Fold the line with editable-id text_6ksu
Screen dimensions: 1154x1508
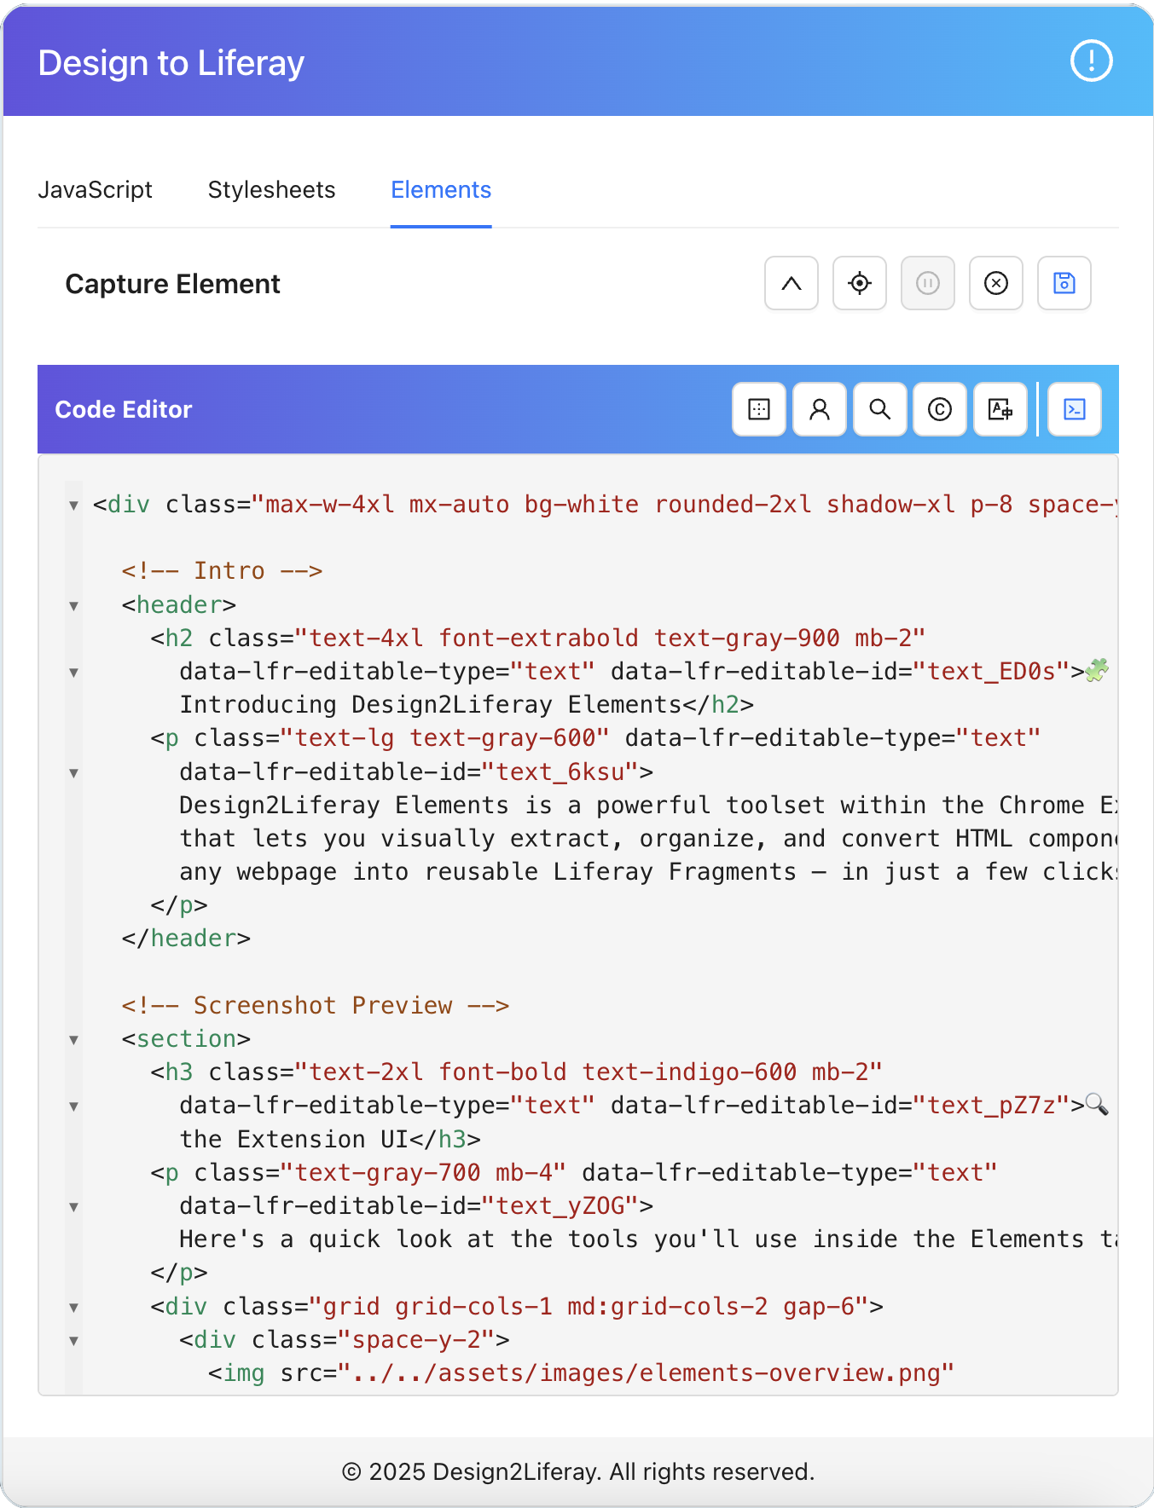tap(74, 773)
